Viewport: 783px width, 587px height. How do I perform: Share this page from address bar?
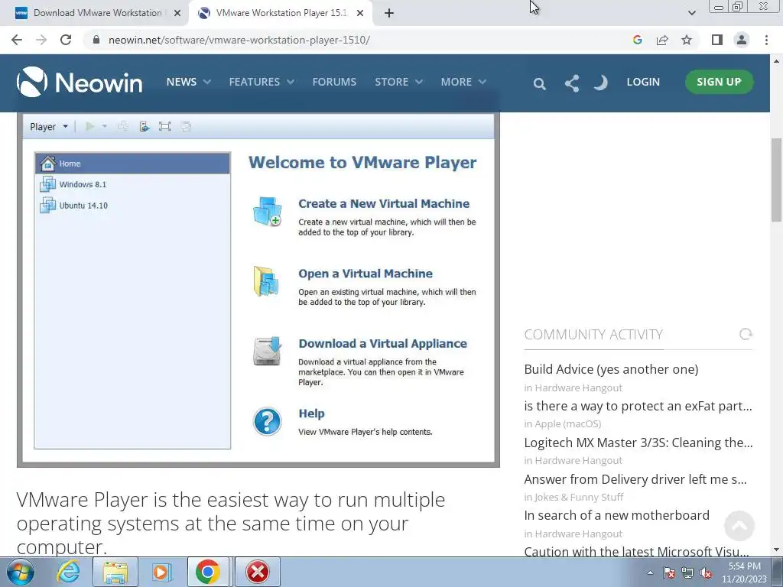[x=662, y=40]
